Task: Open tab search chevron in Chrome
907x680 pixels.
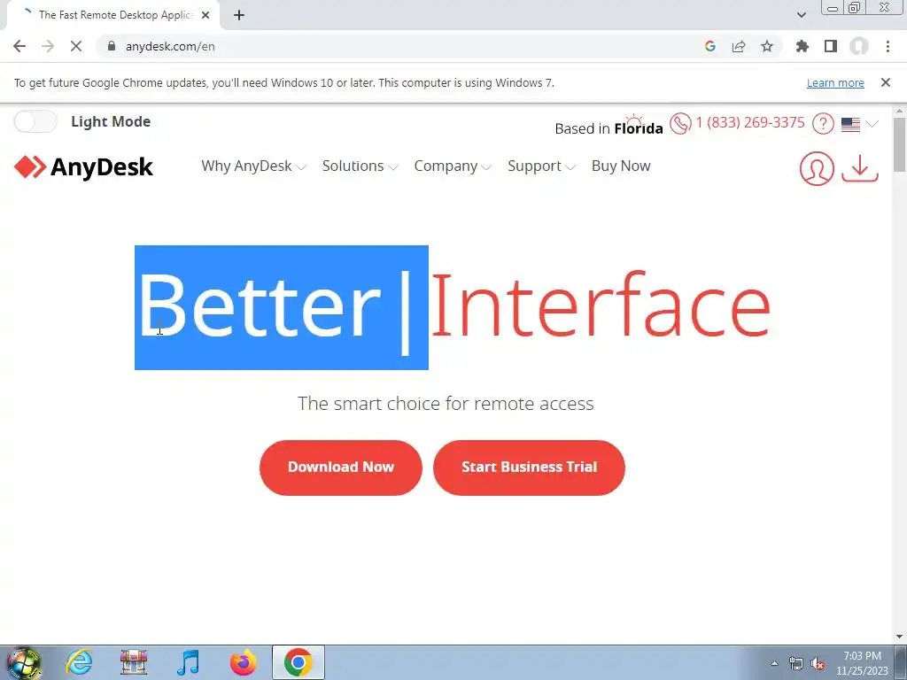Action: (801, 15)
